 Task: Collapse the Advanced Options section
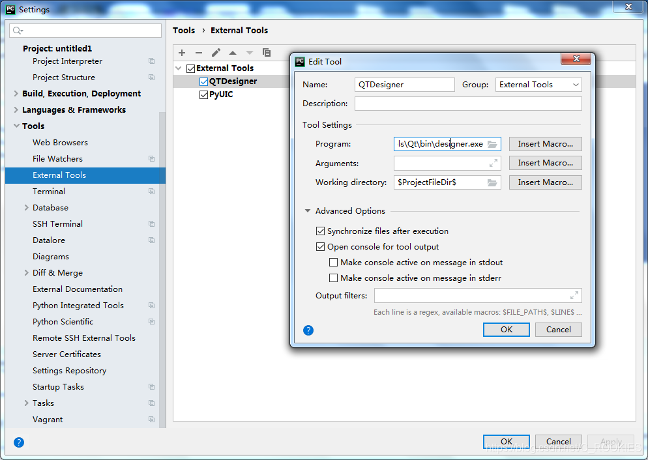[308, 211]
